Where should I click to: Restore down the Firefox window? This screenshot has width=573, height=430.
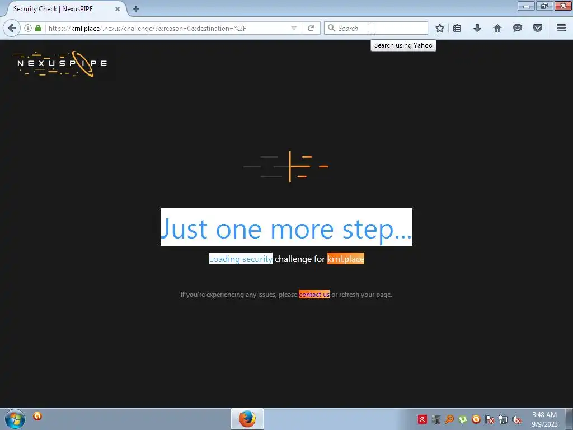(544, 6)
